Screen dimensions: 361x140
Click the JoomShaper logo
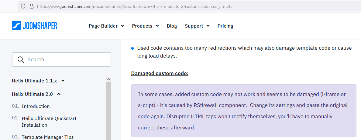pos(34,26)
